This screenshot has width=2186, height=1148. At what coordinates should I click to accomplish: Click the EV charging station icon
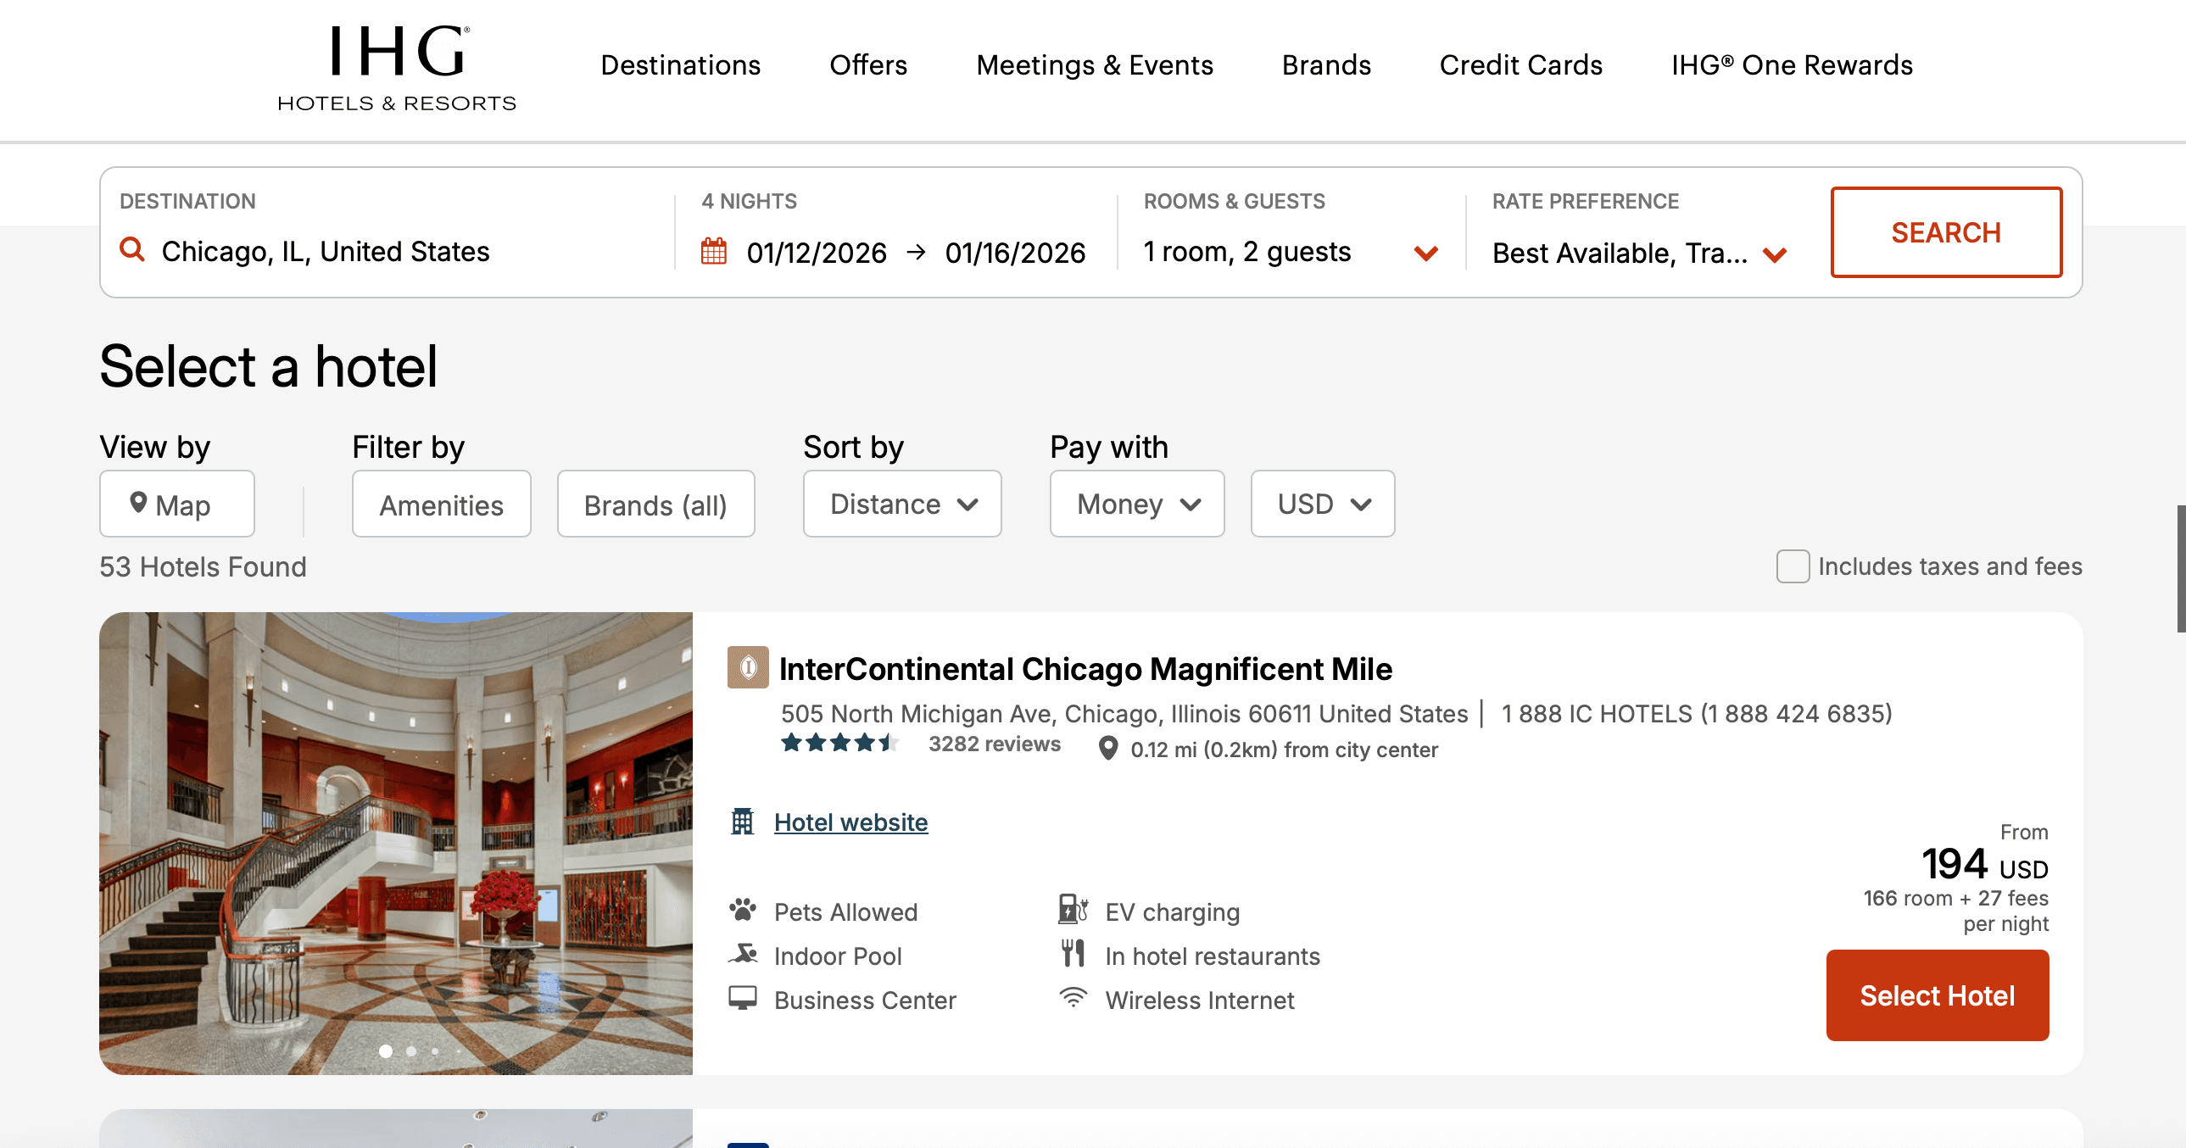[x=1073, y=910]
